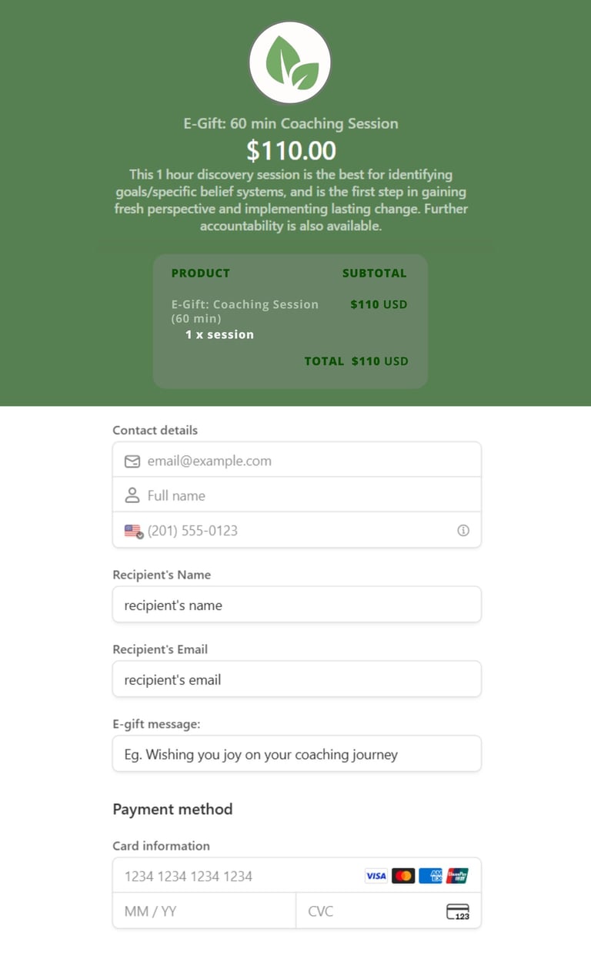Click the Mastercard icon
This screenshot has height=956, width=591.
pyautogui.click(x=403, y=876)
